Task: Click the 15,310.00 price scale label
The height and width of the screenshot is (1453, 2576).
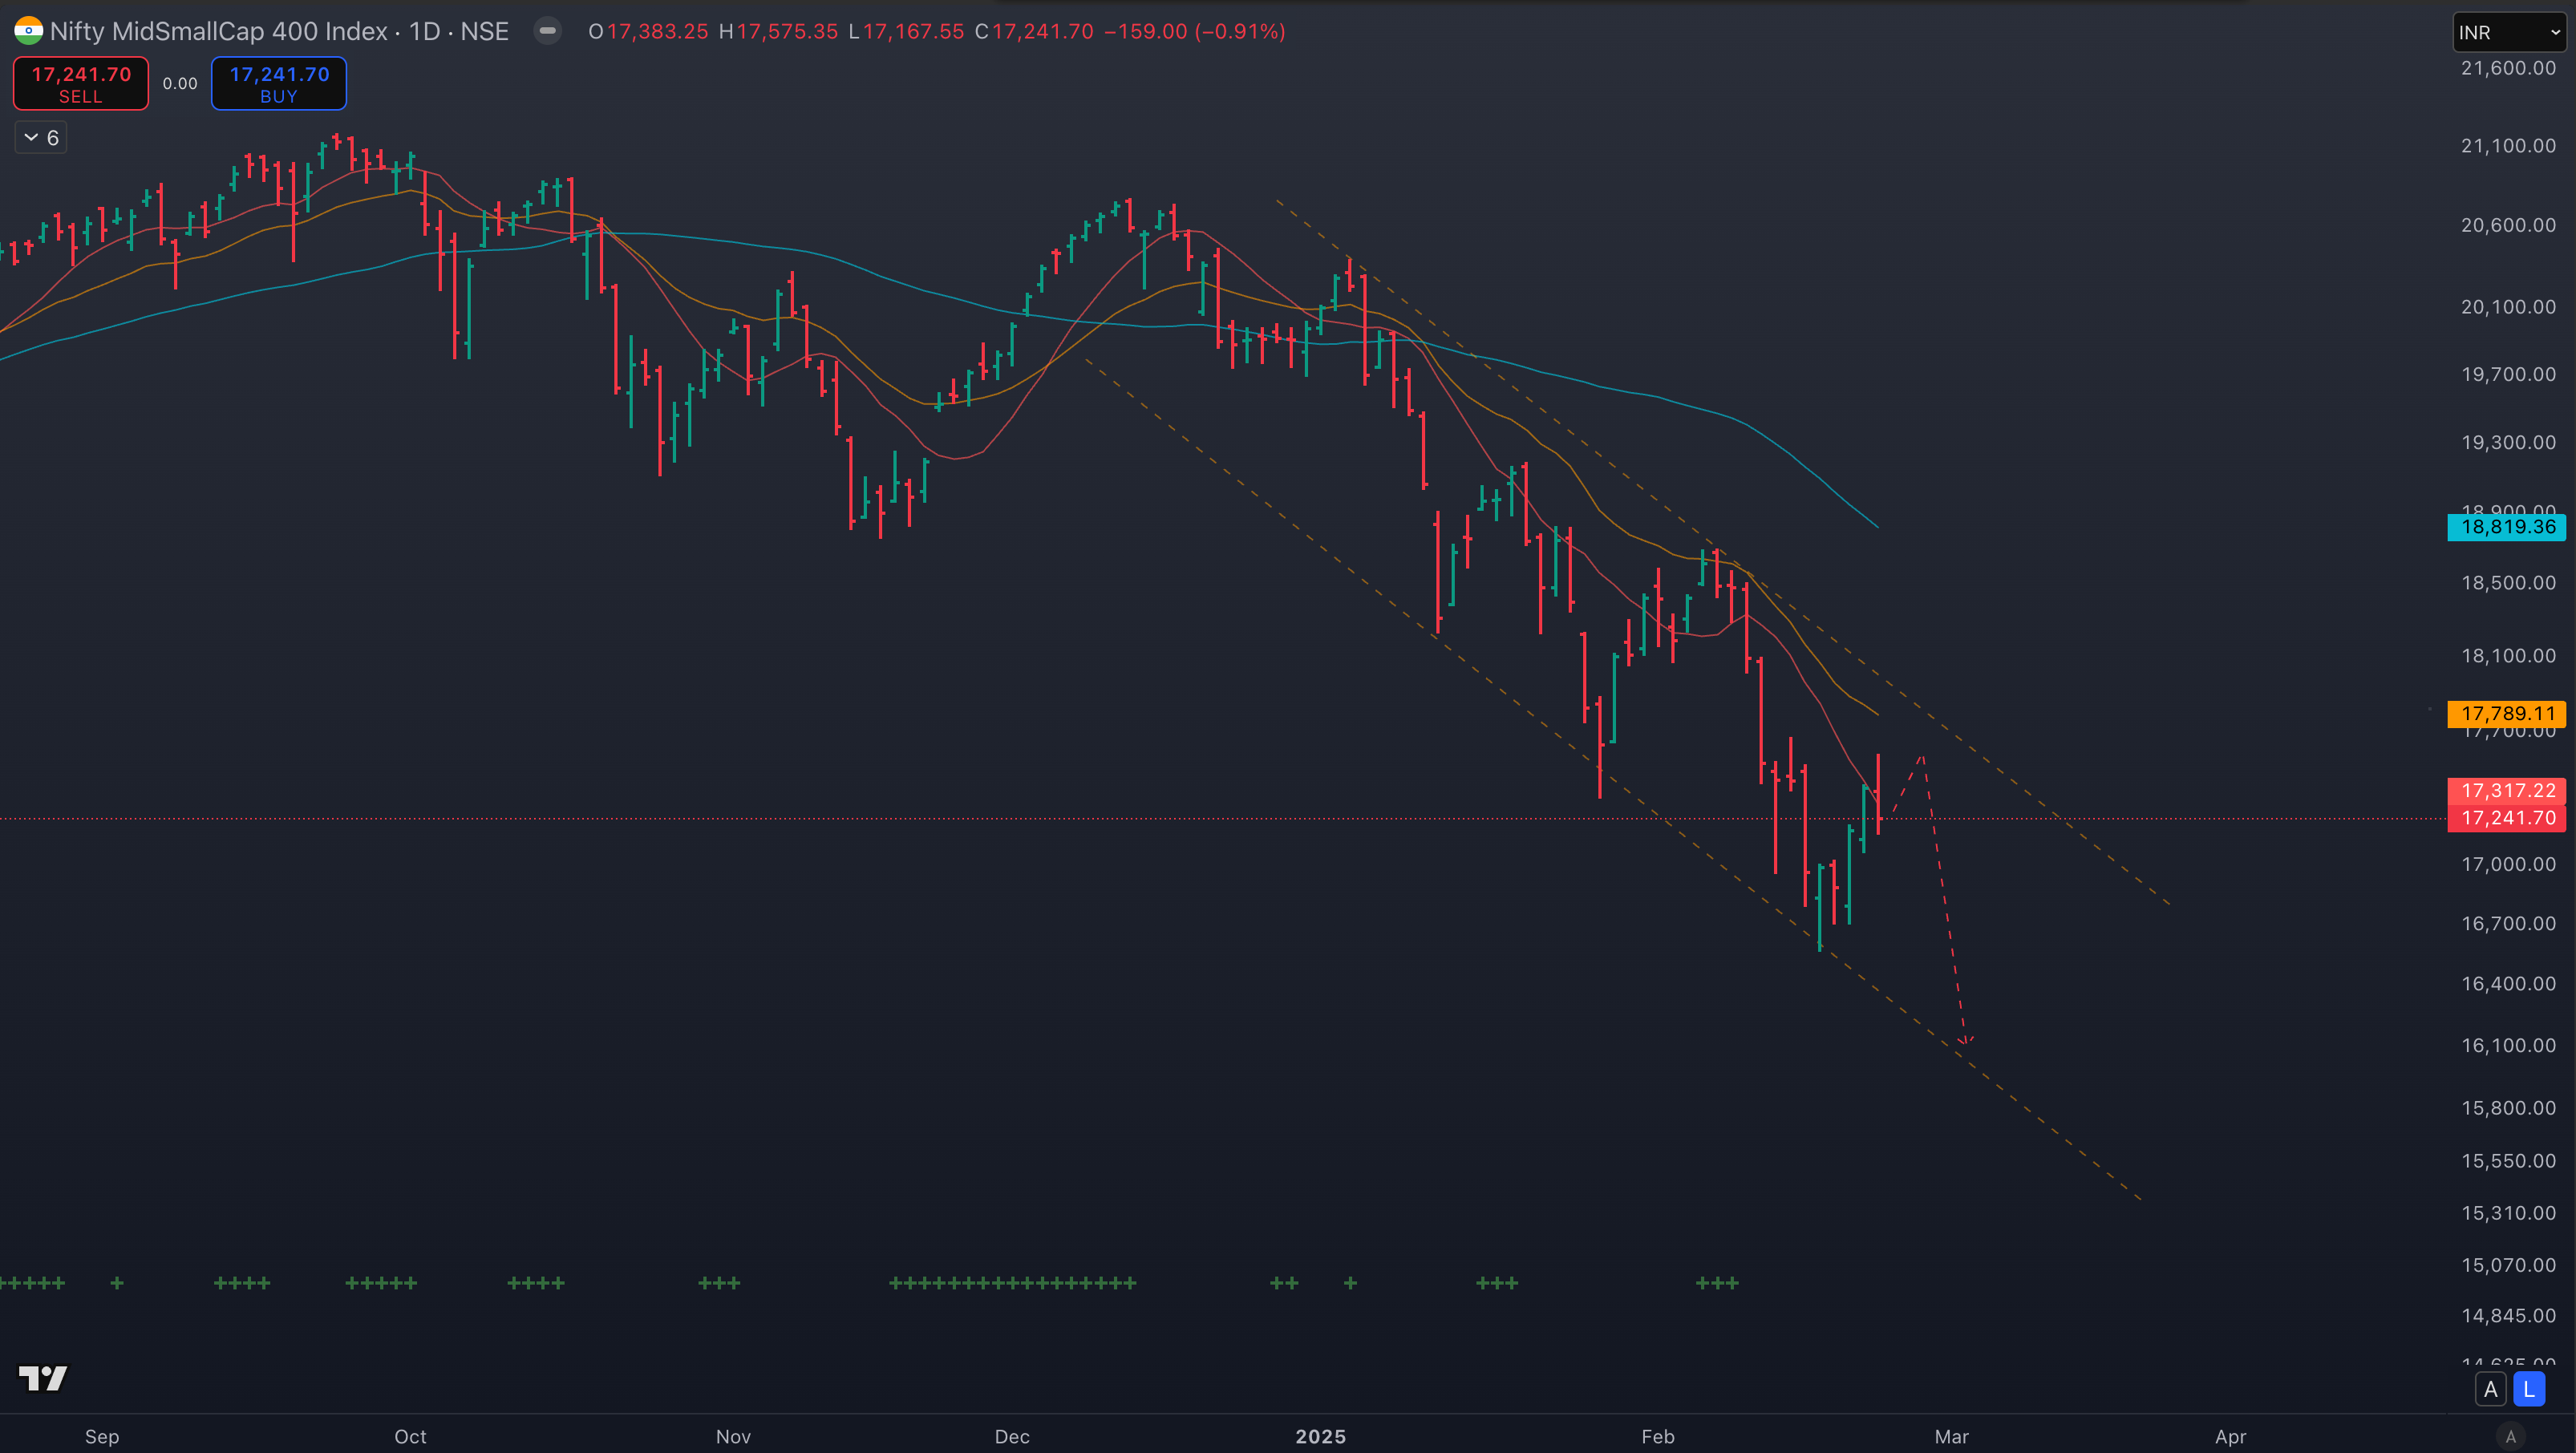Action: [x=2508, y=1213]
